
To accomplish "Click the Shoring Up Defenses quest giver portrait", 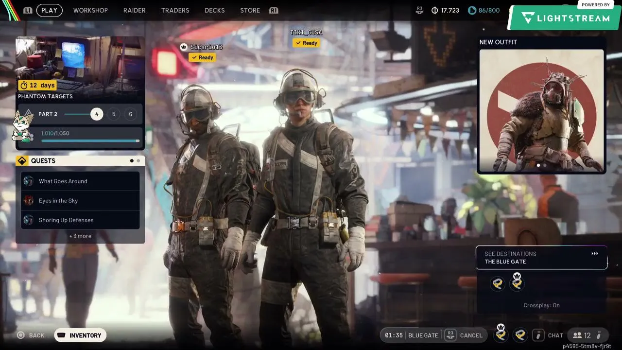I will click(x=29, y=220).
